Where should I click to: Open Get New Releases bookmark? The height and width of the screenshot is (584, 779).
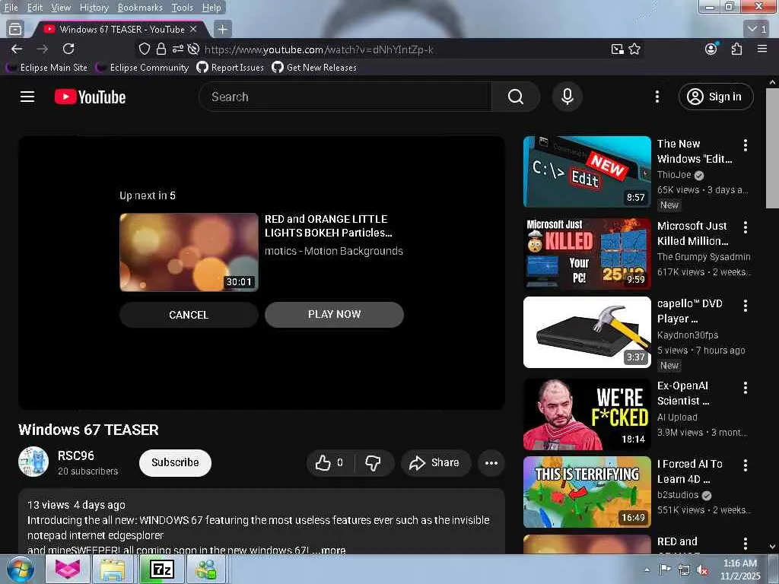tap(314, 68)
